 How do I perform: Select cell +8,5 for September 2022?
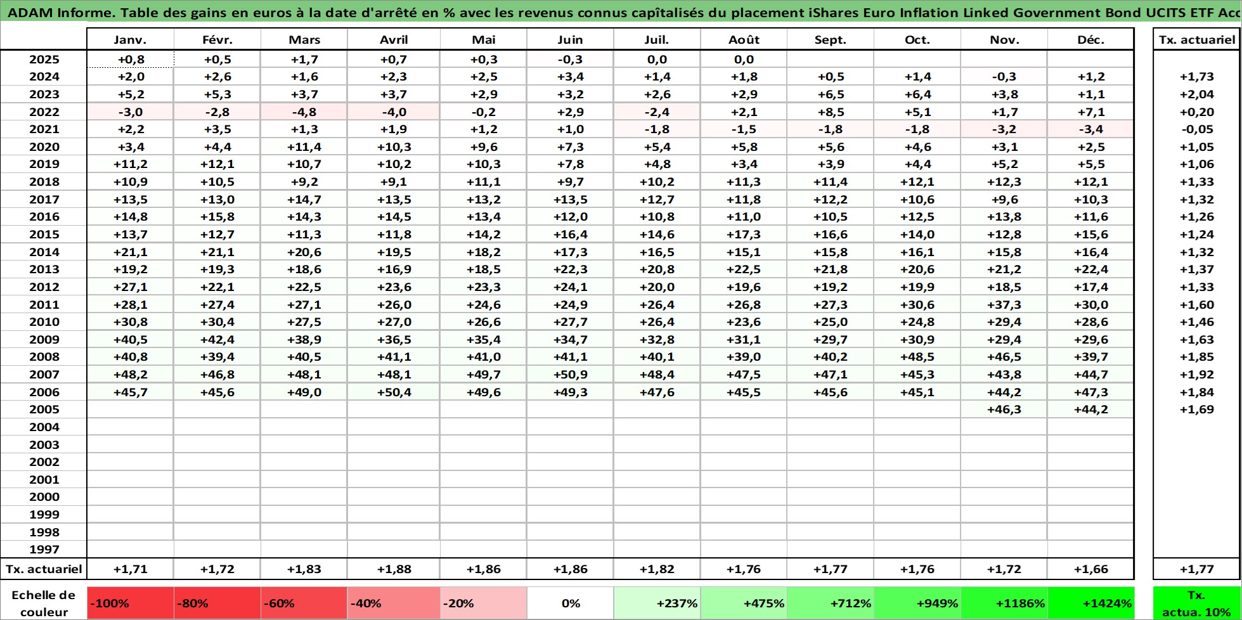pos(831,112)
